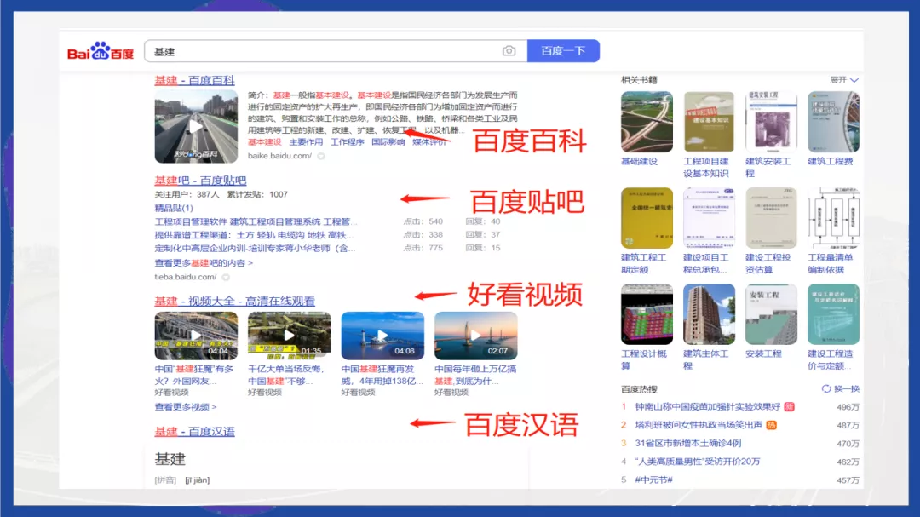Click 查看更多基建吧的内容 link

[204, 263]
